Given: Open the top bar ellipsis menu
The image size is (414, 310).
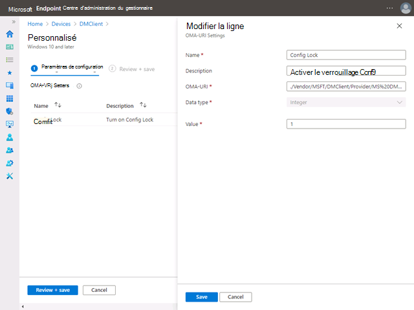Looking at the screenshot, I should (389, 8).
